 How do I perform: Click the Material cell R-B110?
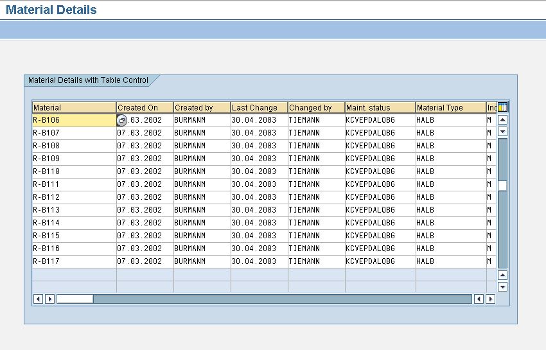tap(74, 171)
